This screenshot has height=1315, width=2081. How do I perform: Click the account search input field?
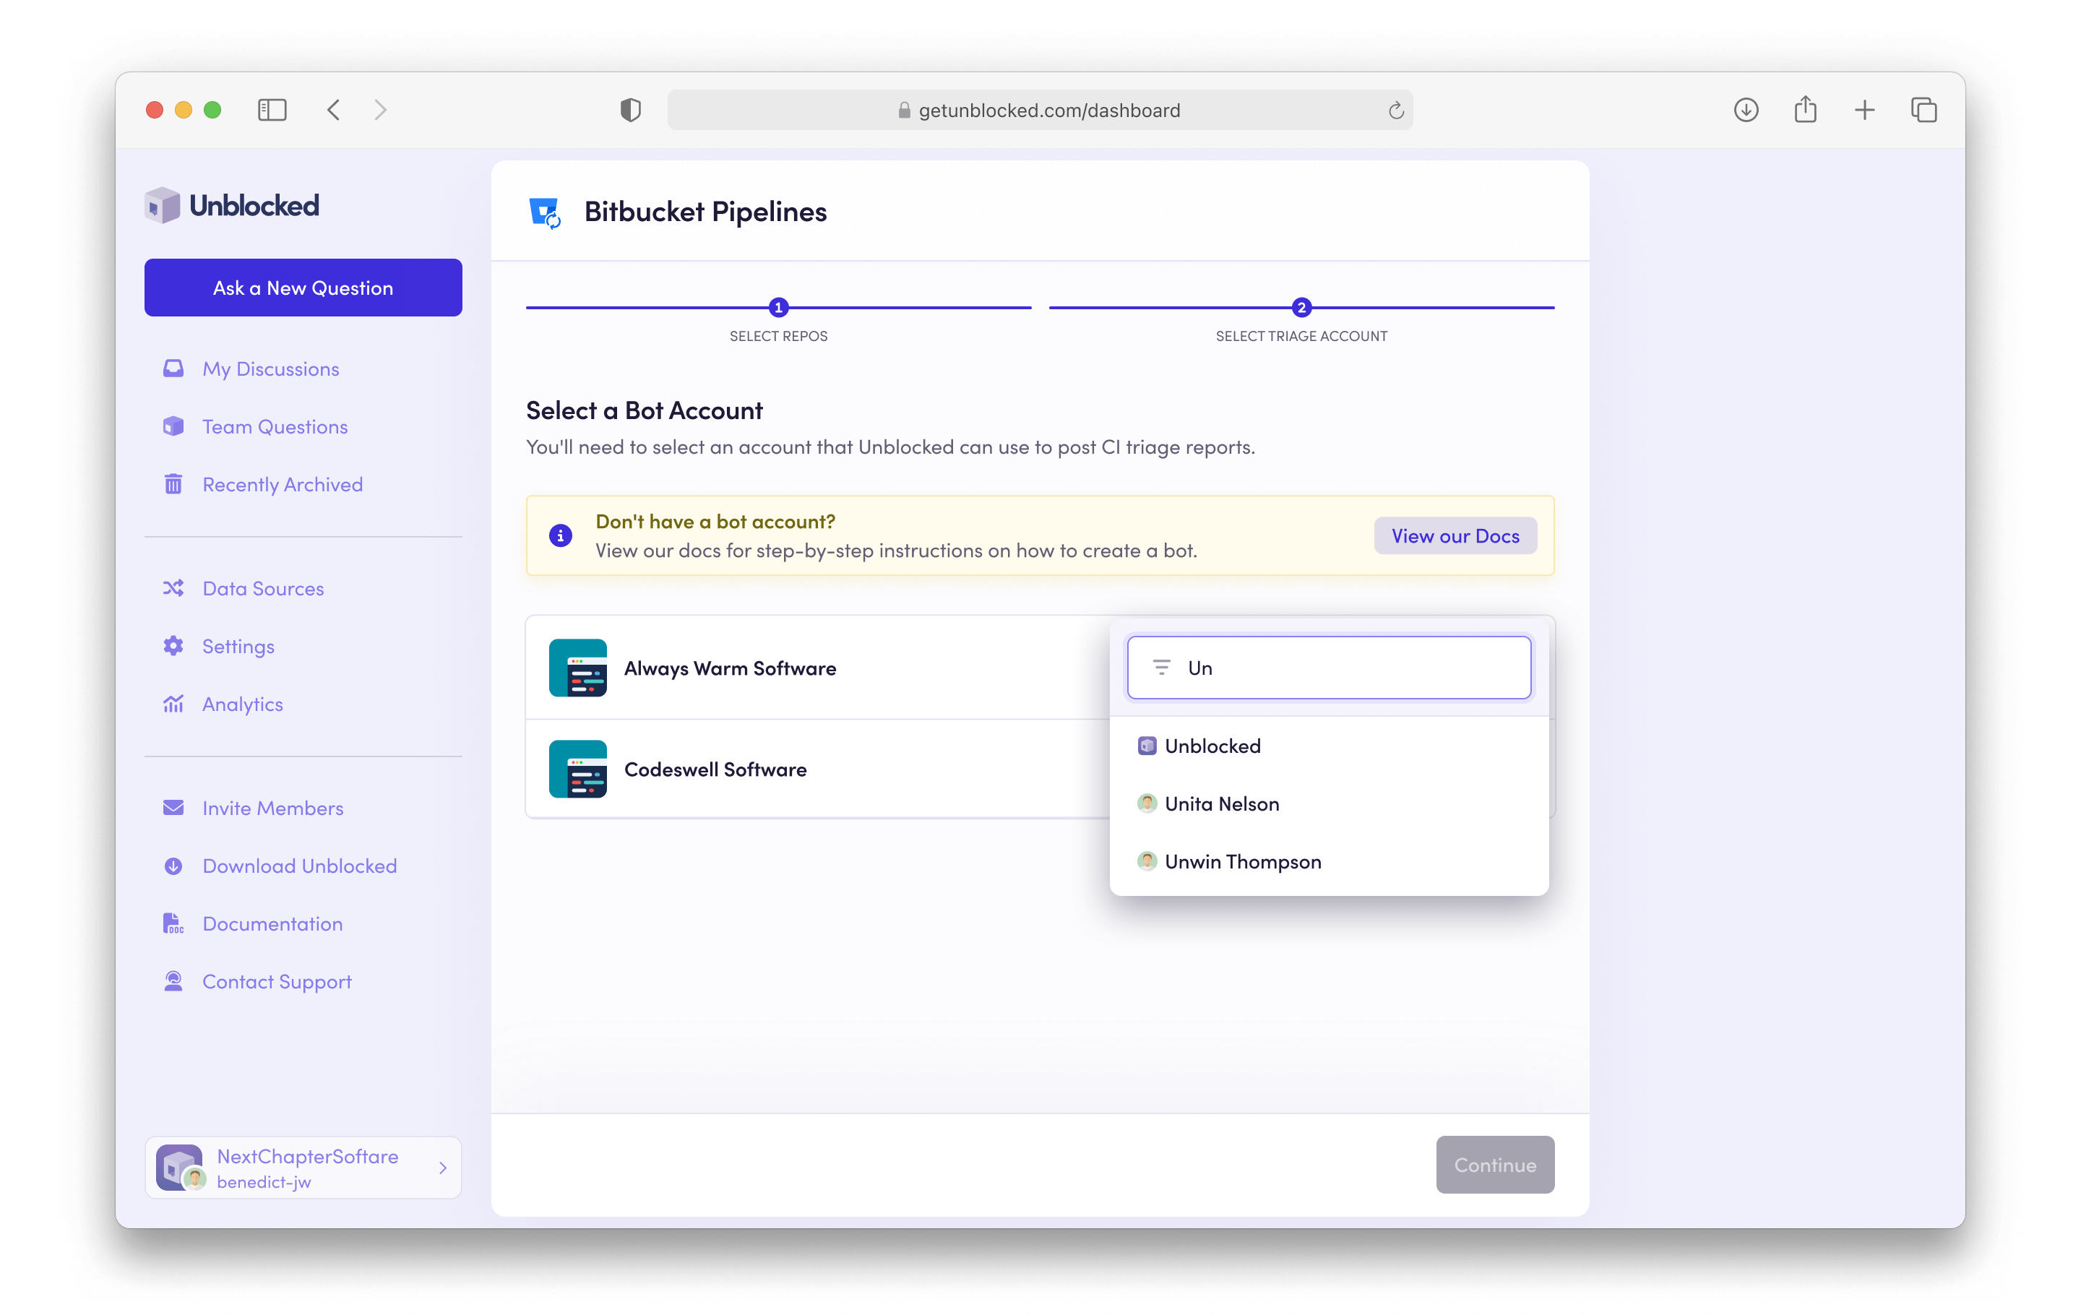(x=1329, y=668)
